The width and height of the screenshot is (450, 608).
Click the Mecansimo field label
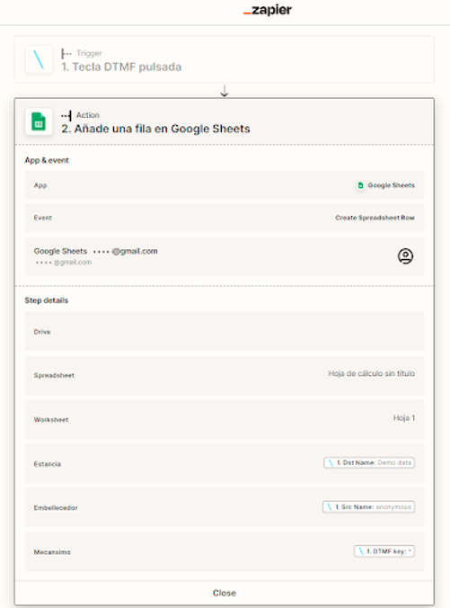pyautogui.click(x=52, y=551)
